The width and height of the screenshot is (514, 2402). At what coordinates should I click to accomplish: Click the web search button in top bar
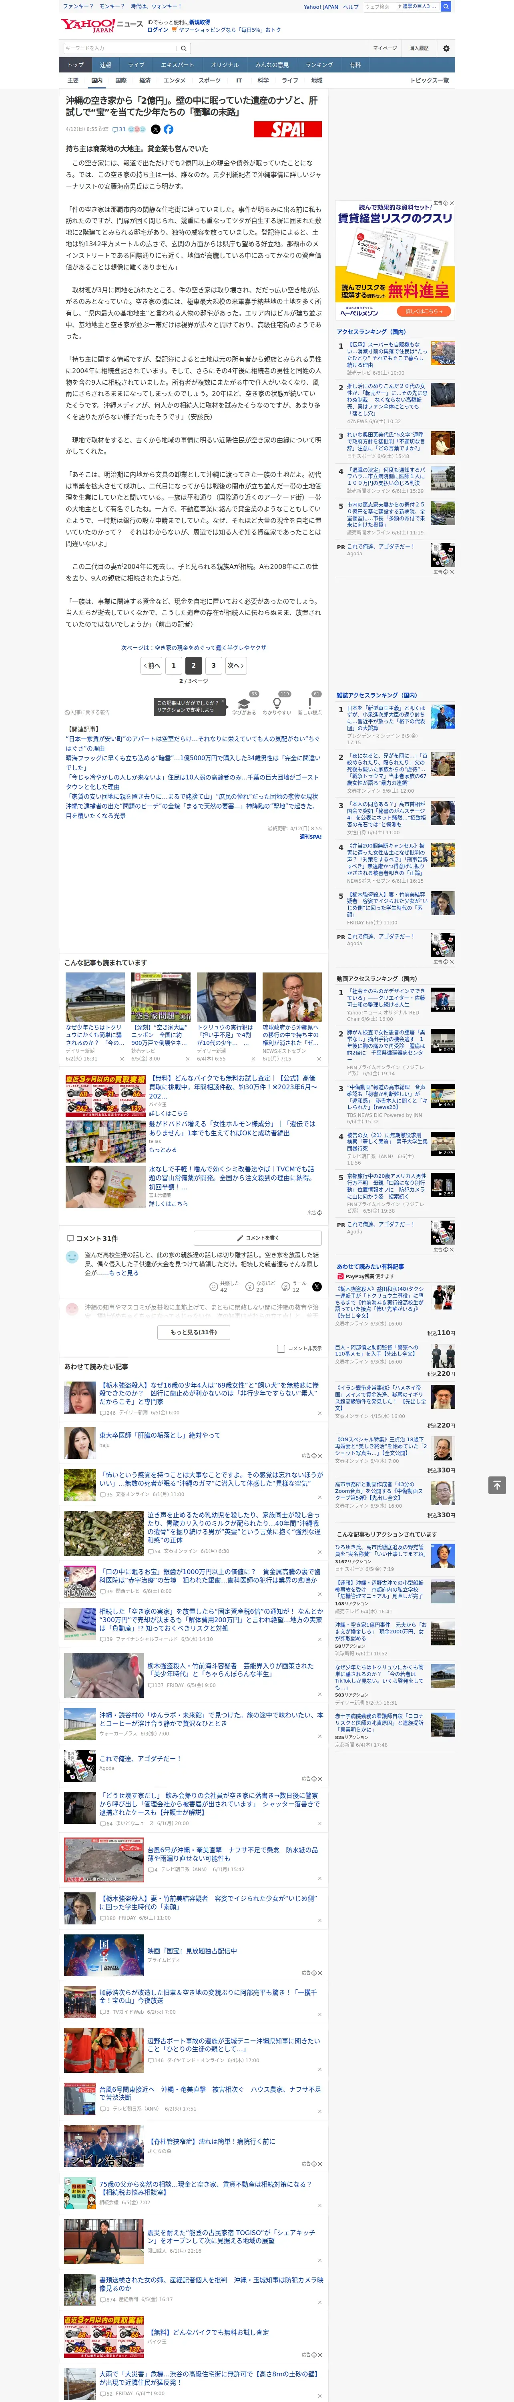point(446,6)
